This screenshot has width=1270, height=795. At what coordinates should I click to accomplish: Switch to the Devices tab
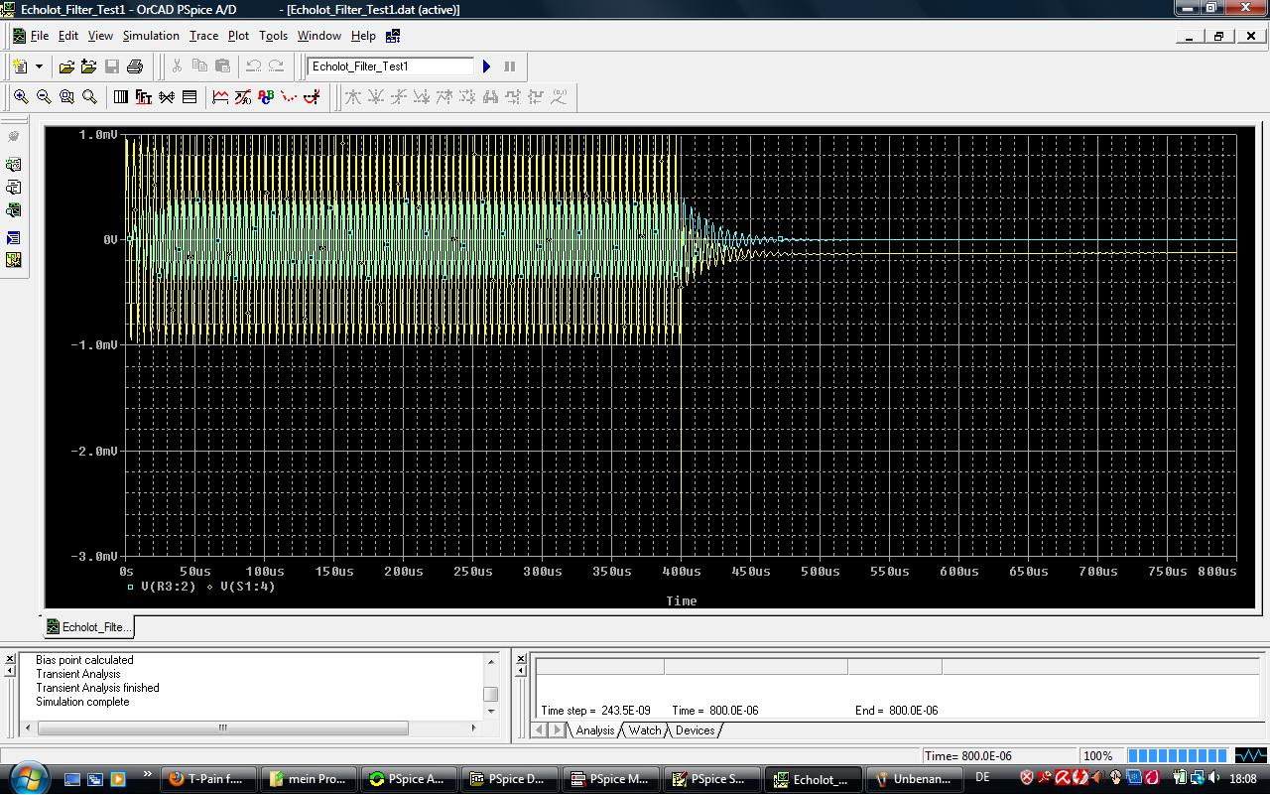click(695, 730)
